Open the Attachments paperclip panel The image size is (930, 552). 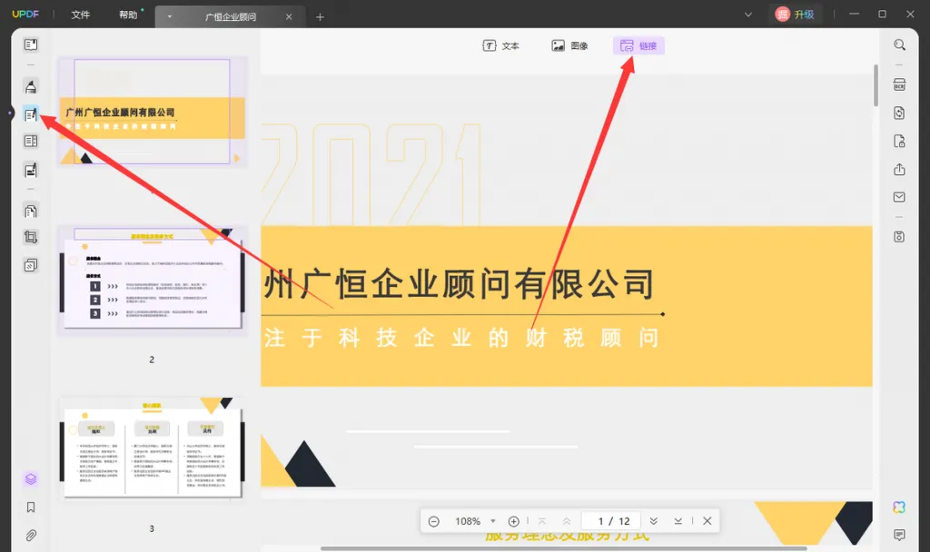(x=31, y=536)
